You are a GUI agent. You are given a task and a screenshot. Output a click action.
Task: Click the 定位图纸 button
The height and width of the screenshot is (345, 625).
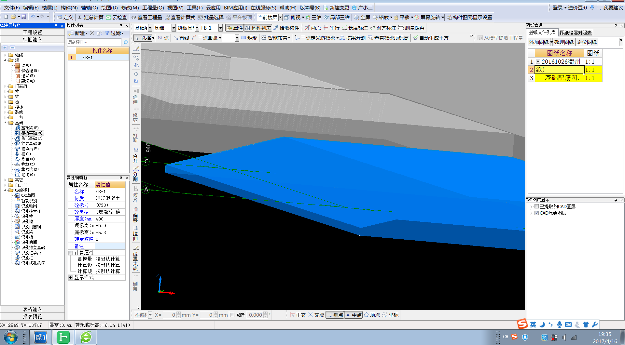[587, 42]
